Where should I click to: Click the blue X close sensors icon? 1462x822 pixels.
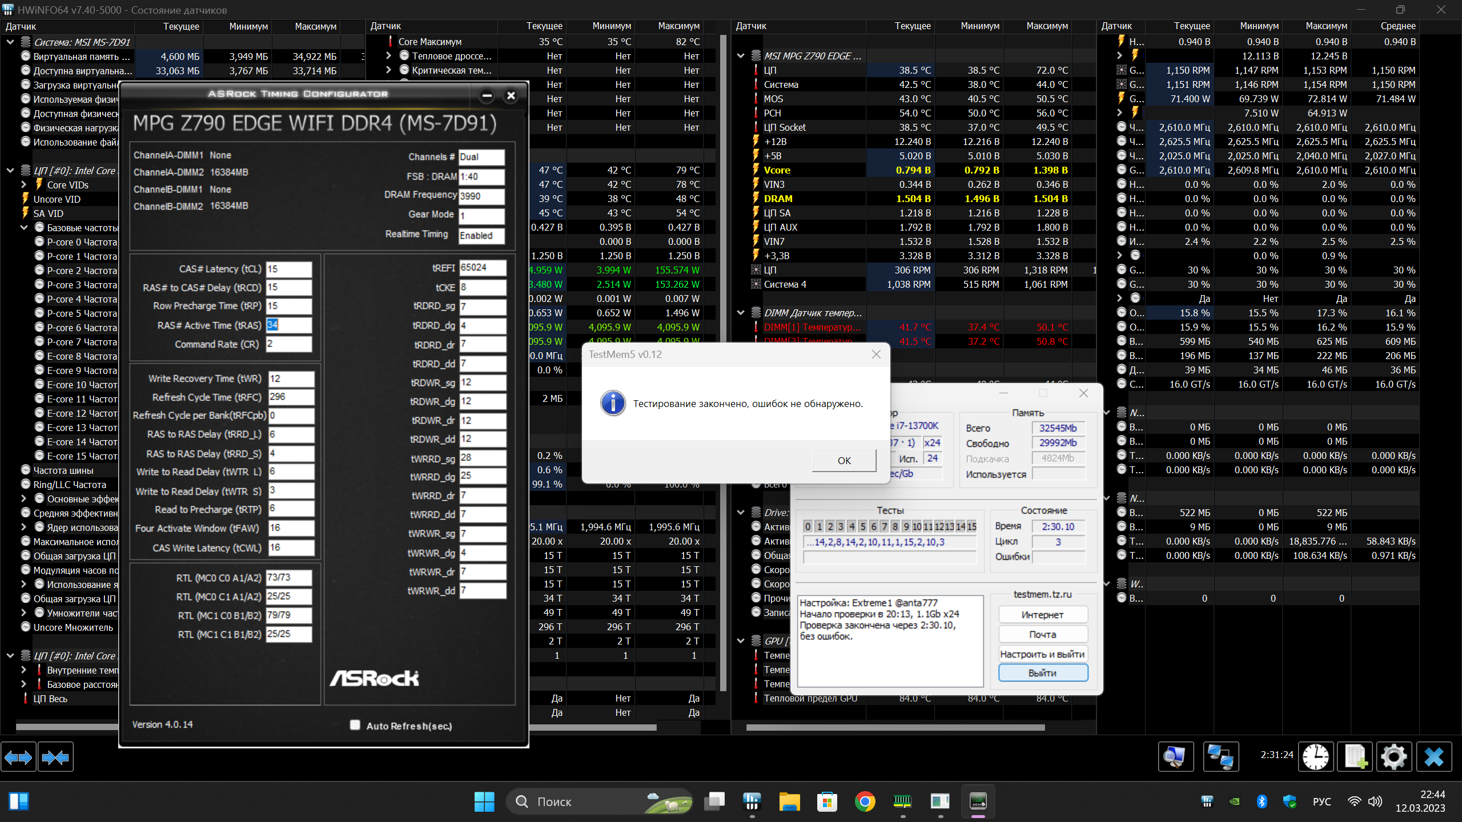[1433, 757]
